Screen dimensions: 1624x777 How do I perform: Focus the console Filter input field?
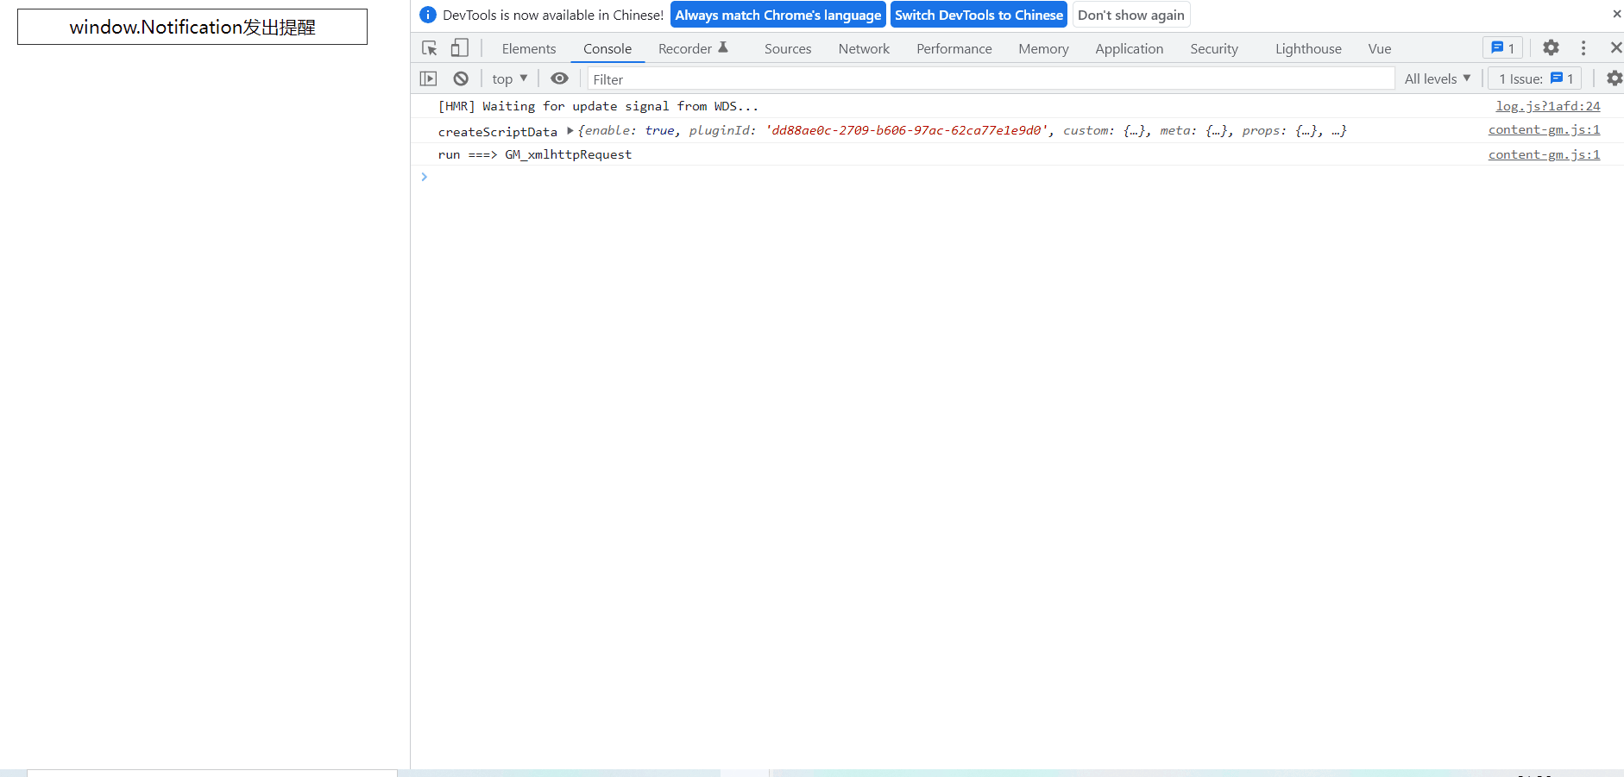tap(991, 78)
